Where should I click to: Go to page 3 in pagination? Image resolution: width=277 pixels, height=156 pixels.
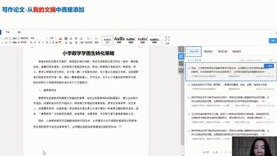coord(230,152)
